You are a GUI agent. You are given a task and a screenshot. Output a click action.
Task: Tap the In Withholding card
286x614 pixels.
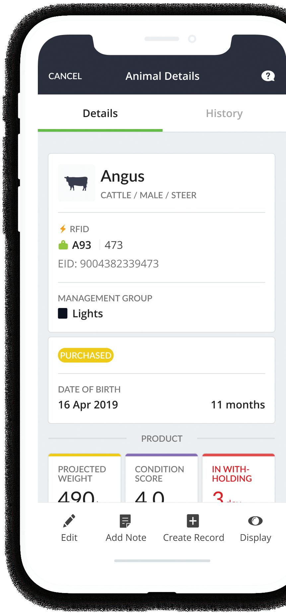pos(238,478)
